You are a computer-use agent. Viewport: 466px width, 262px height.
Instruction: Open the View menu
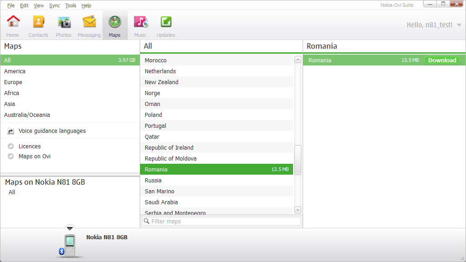click(x=39, y=5)
